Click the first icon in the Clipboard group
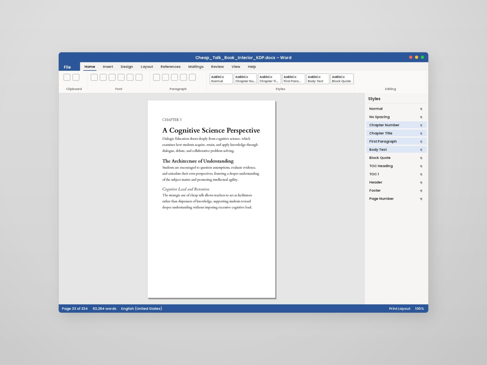 (67, 77)
